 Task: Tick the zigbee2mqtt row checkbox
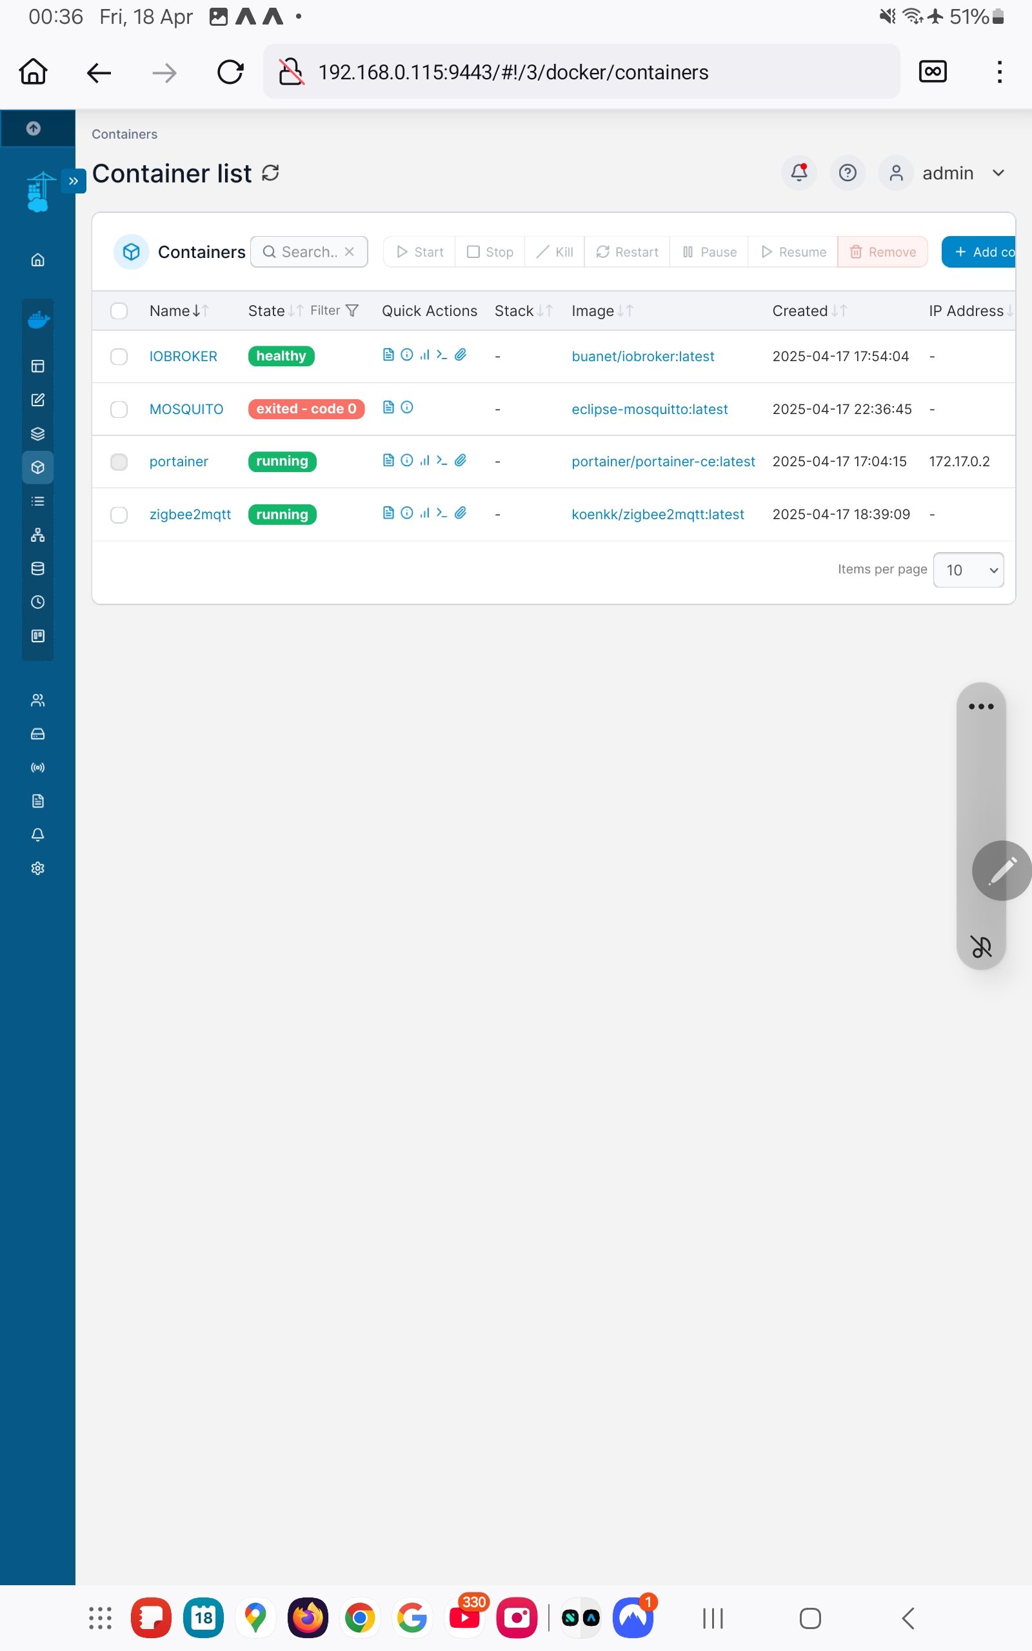click(119, 515)
